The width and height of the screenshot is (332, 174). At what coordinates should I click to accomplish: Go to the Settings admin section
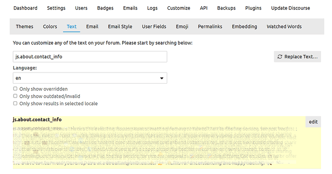click(56, 8)
